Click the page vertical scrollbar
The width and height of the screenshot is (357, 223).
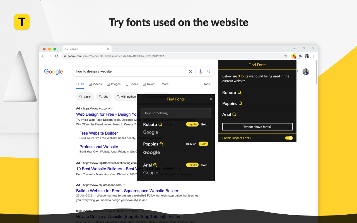click(316, 72)
